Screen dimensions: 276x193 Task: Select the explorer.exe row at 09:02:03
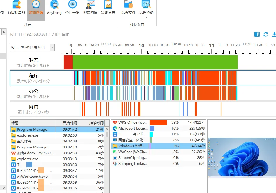pos(57,135)
